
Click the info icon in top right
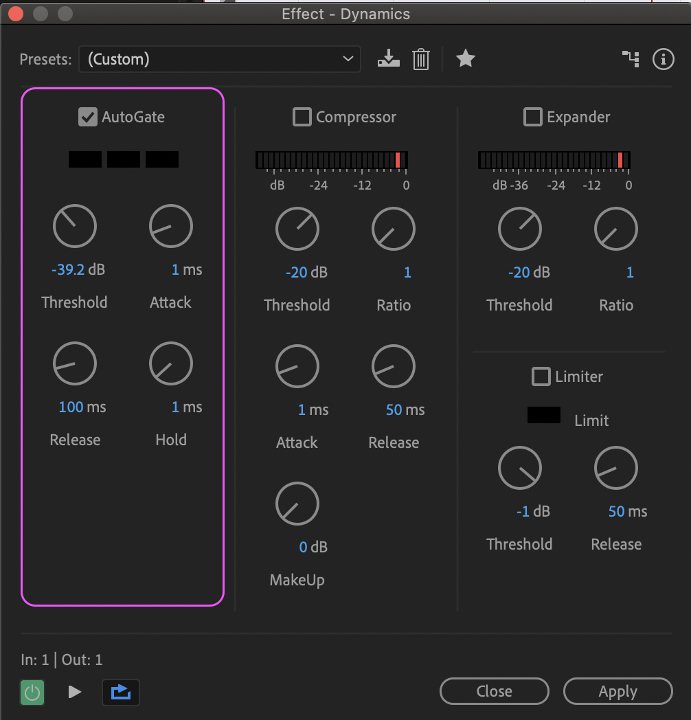click(x=663, y=59)
